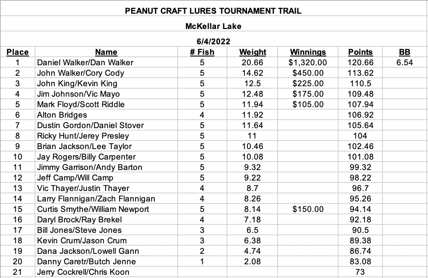428x278 pixels.
Task: Select the Place column header
Action: tap(17, 52)
